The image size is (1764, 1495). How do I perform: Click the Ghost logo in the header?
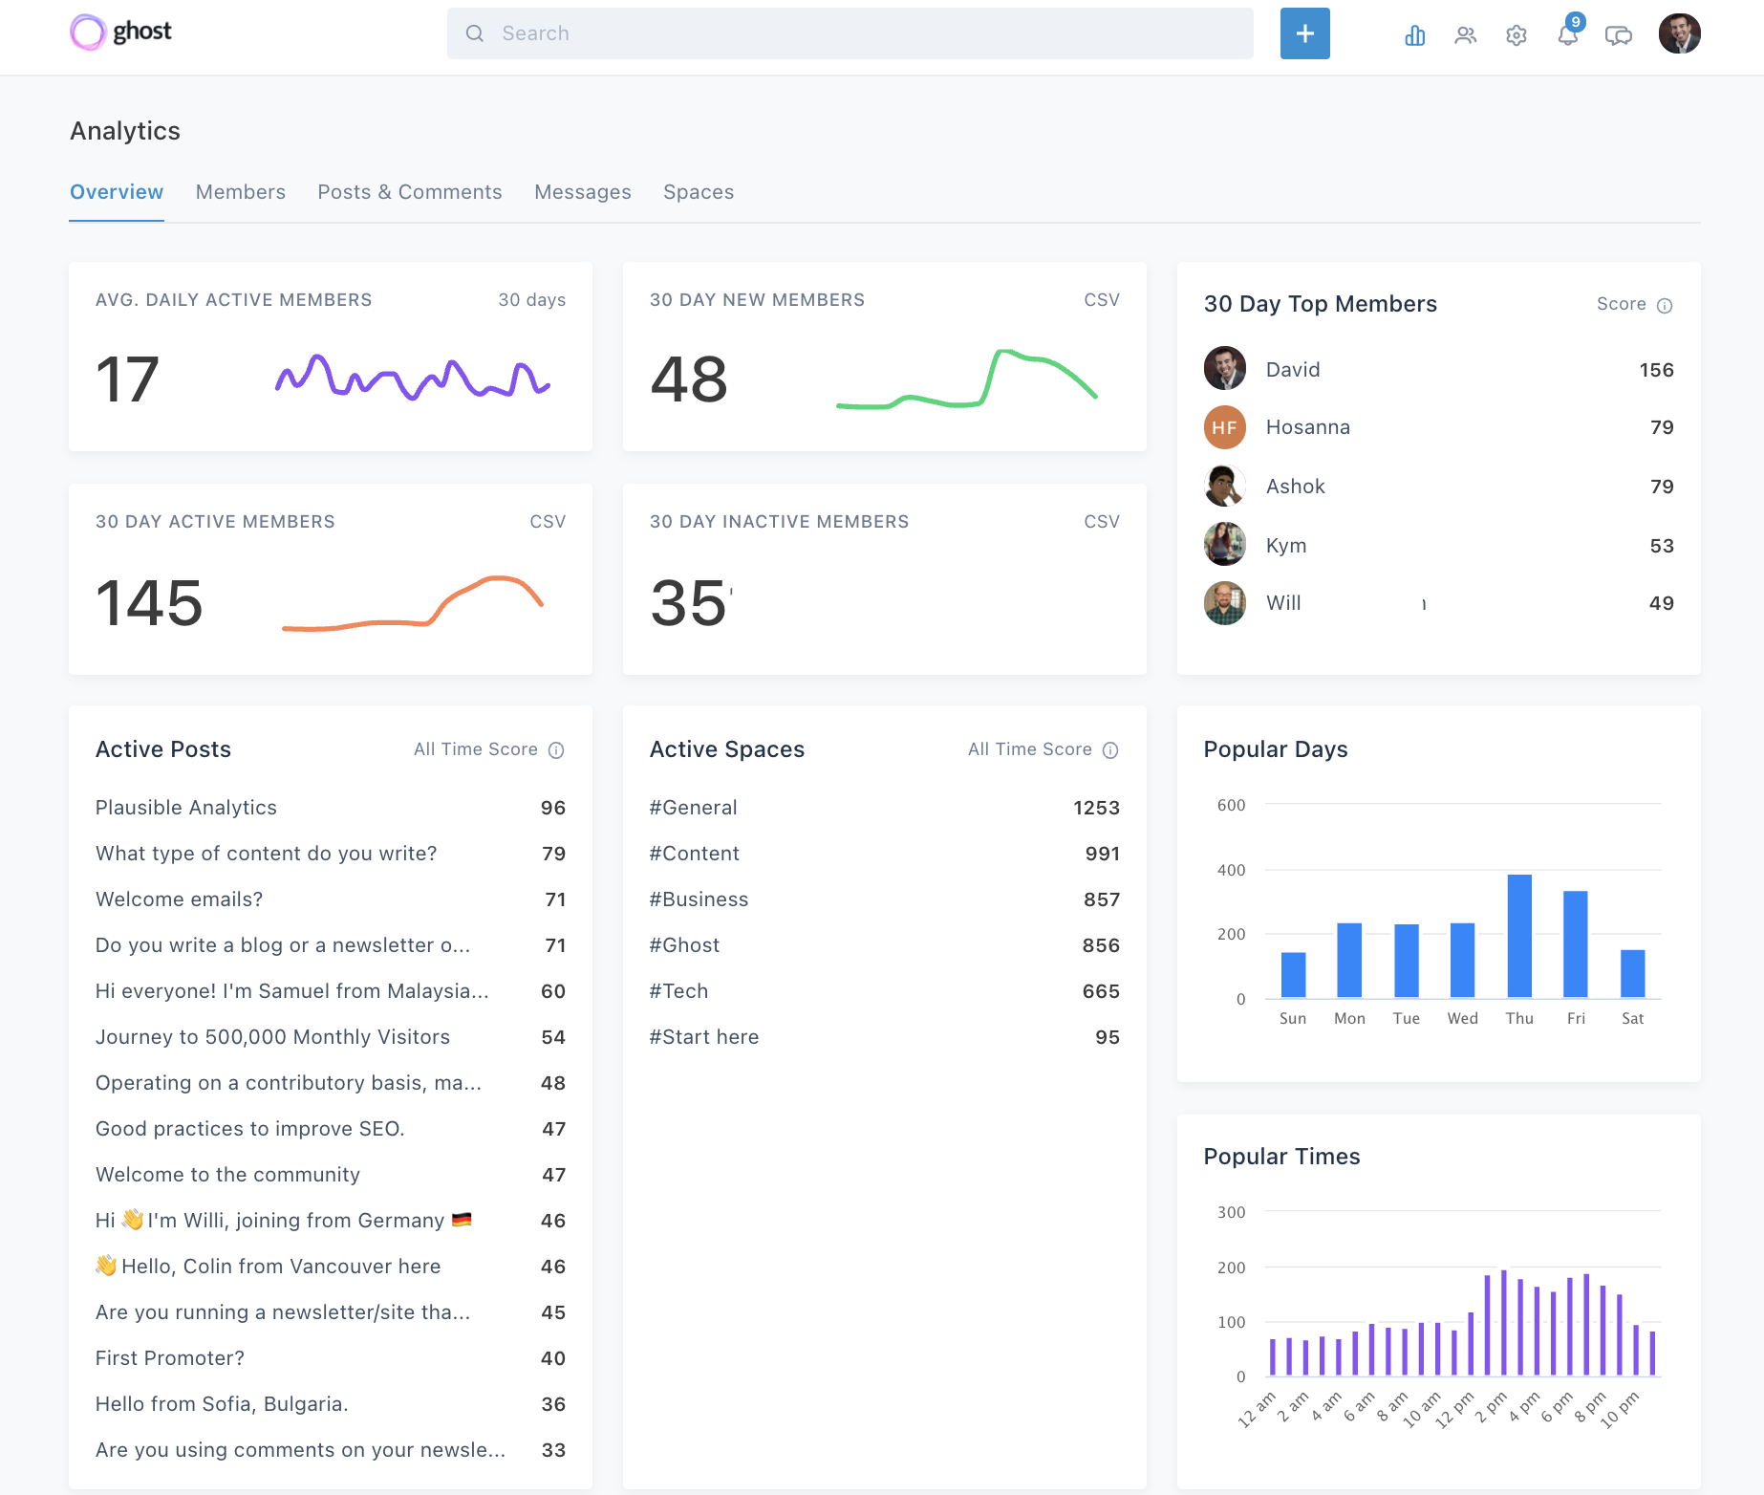pos(119,32)
